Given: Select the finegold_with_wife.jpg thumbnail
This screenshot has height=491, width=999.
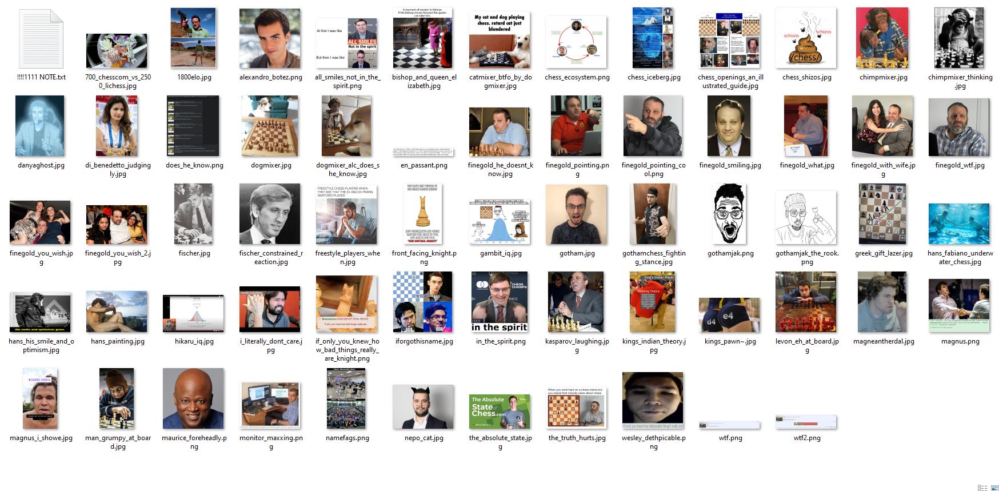Looking at the screenshot, I should coord(882,126).
